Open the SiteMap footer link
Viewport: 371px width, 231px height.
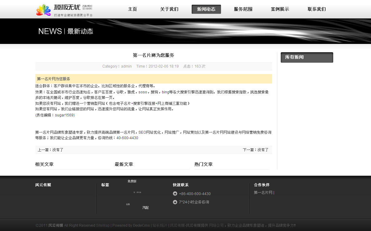coord(103,225)
